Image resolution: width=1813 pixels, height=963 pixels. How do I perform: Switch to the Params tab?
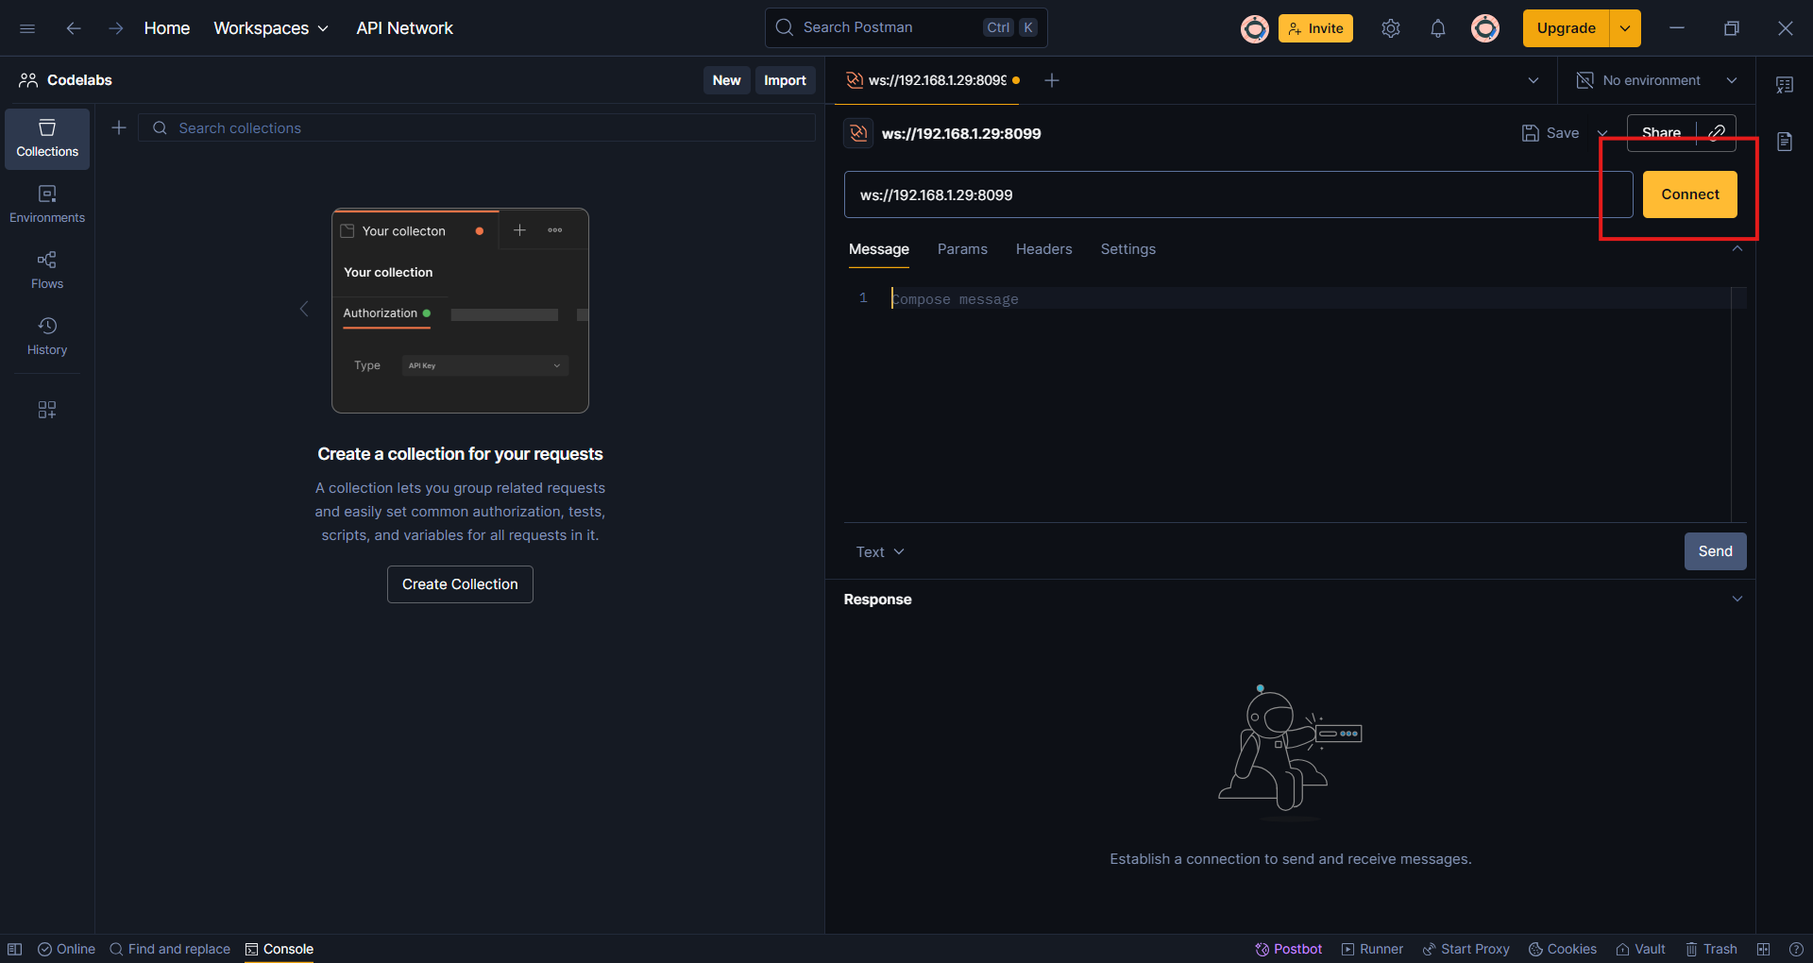click(961, 249)
